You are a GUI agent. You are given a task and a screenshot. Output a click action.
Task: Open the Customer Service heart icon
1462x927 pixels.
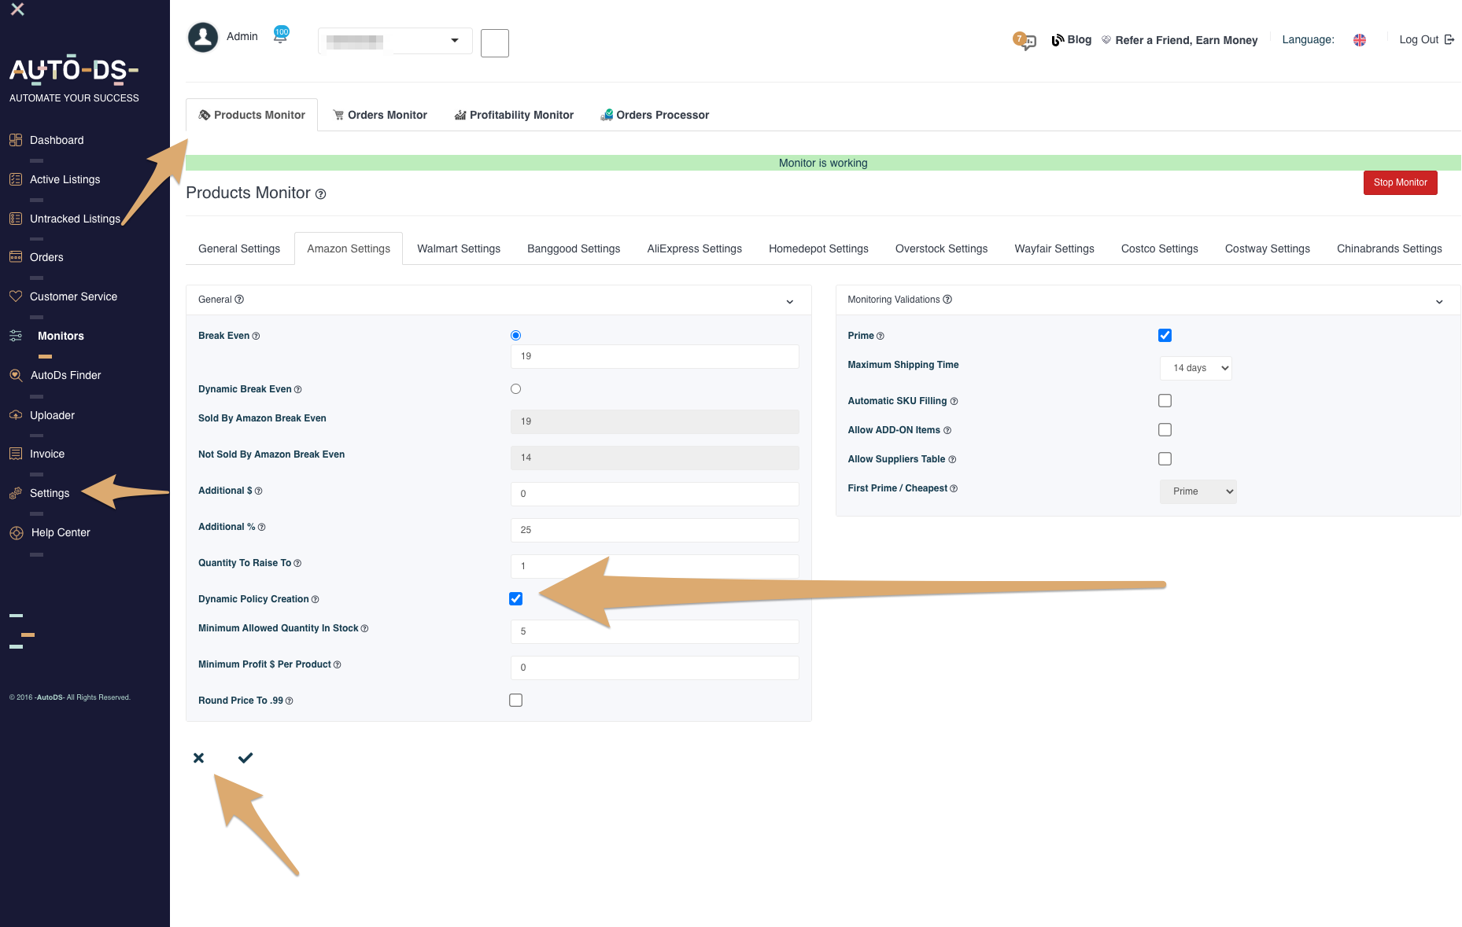pos(16,296)
